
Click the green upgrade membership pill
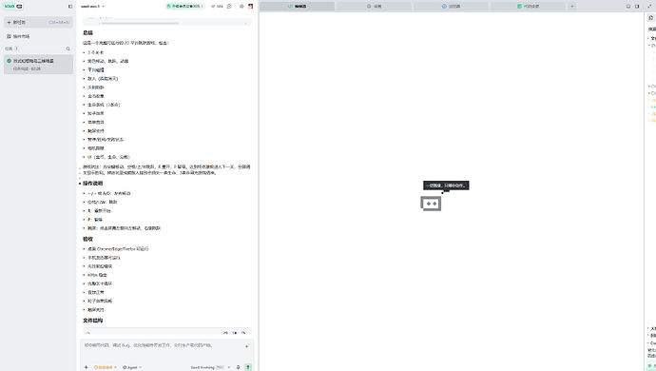tap(184, 7)
